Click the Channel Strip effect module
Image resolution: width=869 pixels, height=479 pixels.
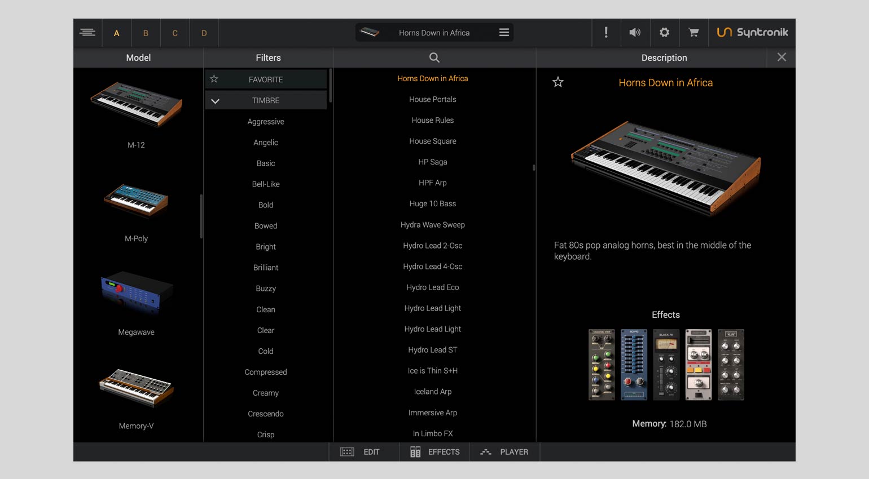(x=602, y=365)
